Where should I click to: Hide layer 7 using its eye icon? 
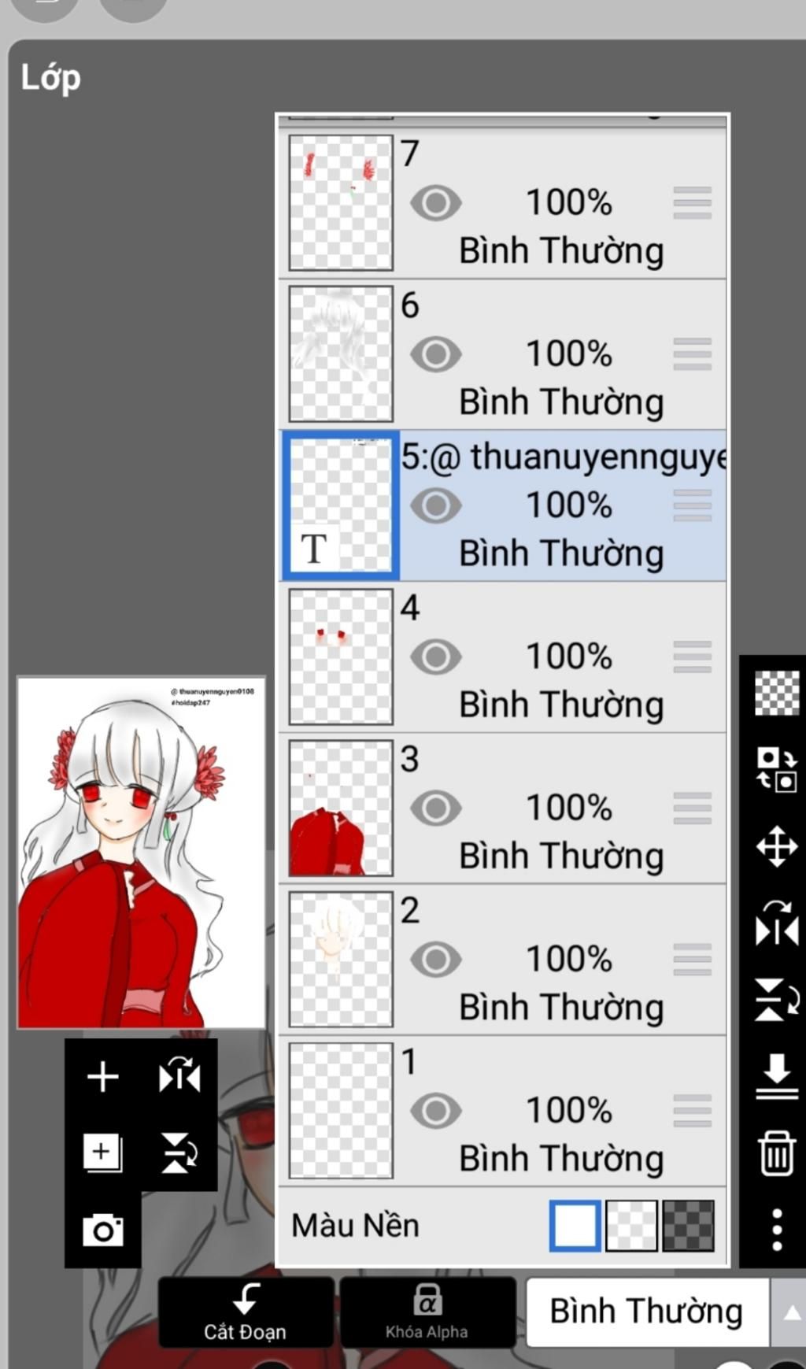click(435, 203)
